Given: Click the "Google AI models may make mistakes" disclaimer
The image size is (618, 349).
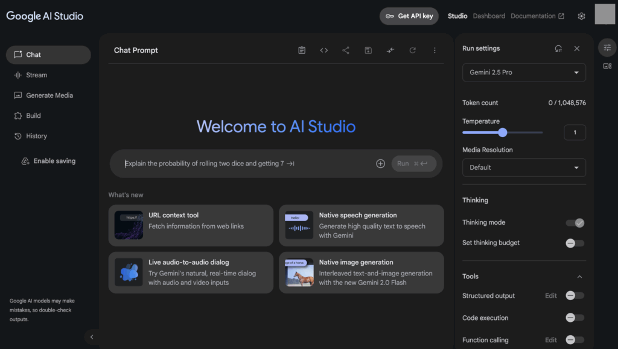Looking at the screenshot, I should (x=42, y=310).
